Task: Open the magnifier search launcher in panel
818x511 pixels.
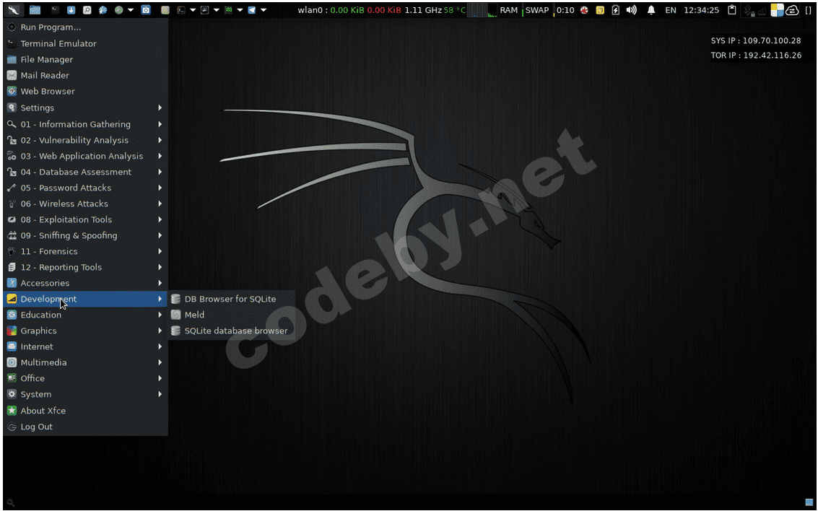Action: [x=87, y=10]
